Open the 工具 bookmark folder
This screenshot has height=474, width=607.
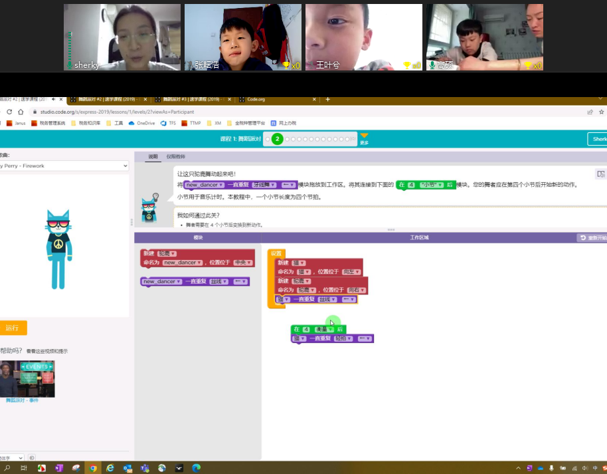pyautogui.click(x=115, y=123)
